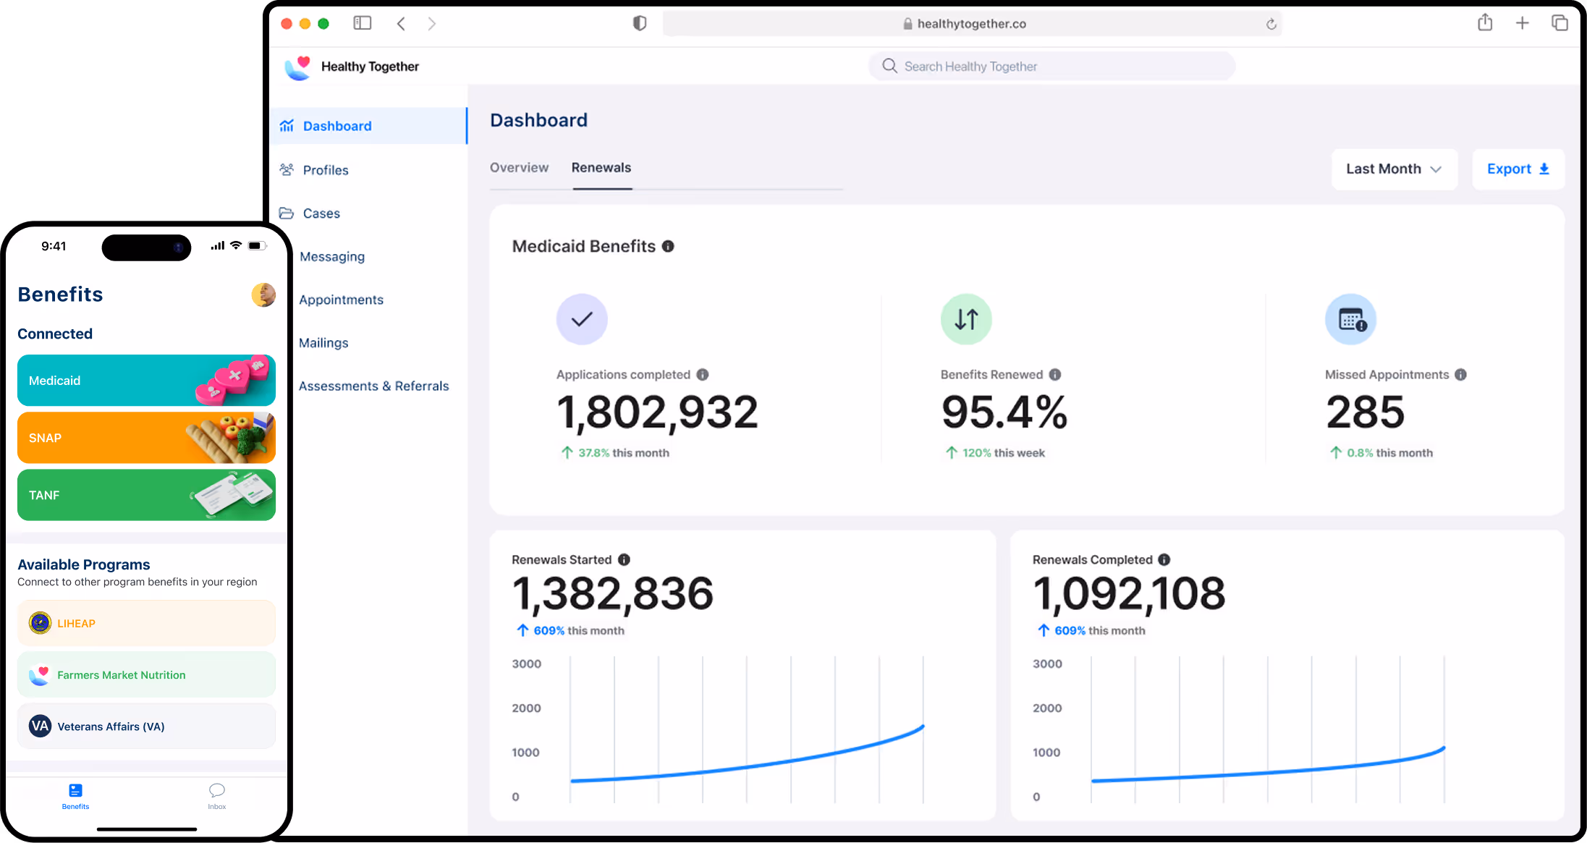Show the tab overview icon
This screenshot has width=1587, height=843.
tap(1560, 23)
